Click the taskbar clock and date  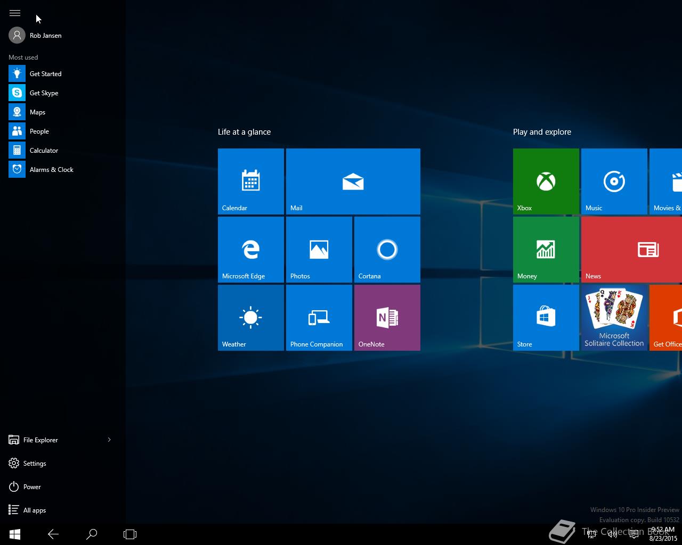coord(663,534)
